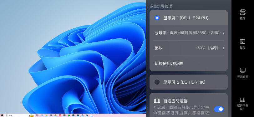Open Task View on the taskbar

click(37, 115)
